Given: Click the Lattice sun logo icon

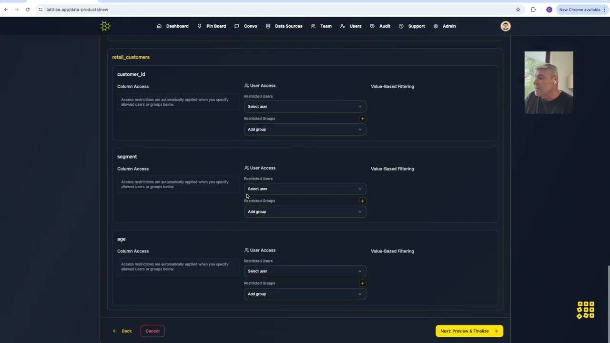Looking at the screenshot, I should [105, 26].
